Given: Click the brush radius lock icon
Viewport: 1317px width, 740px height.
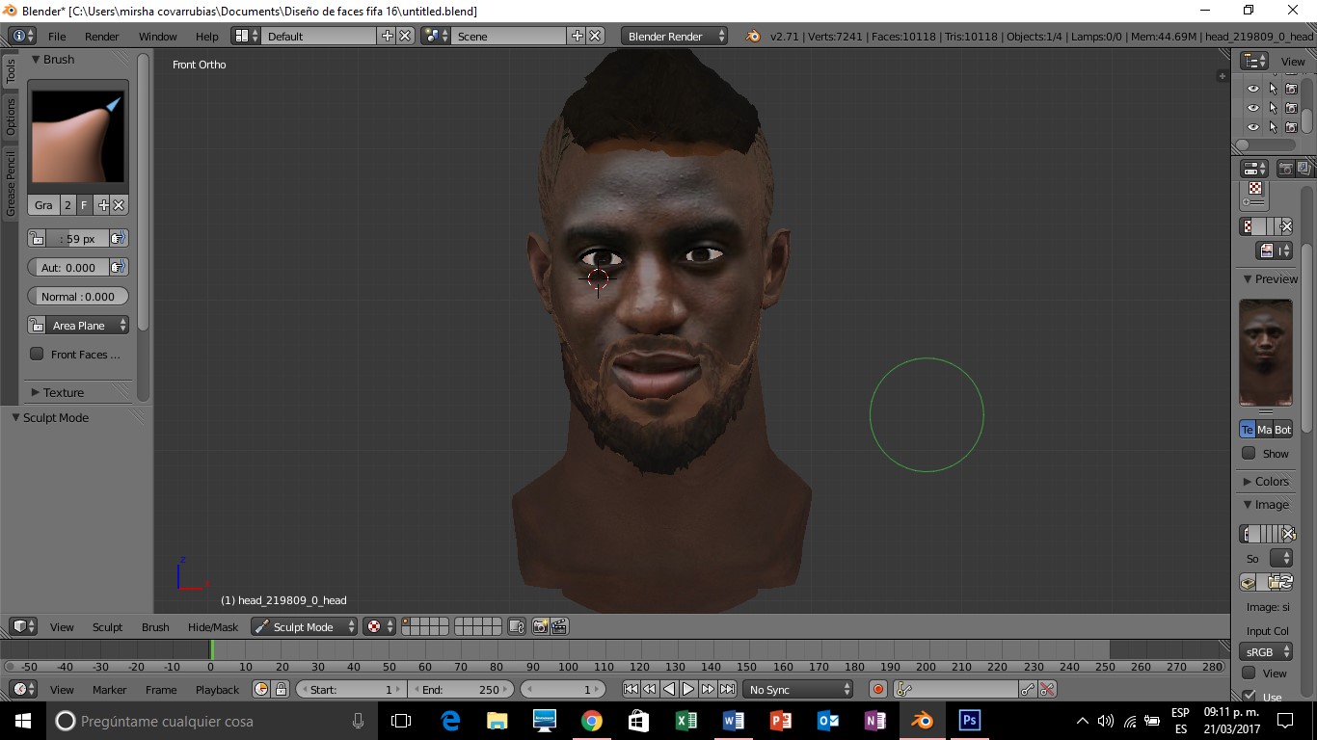Looking at the screenshot, I should (37, 239).
